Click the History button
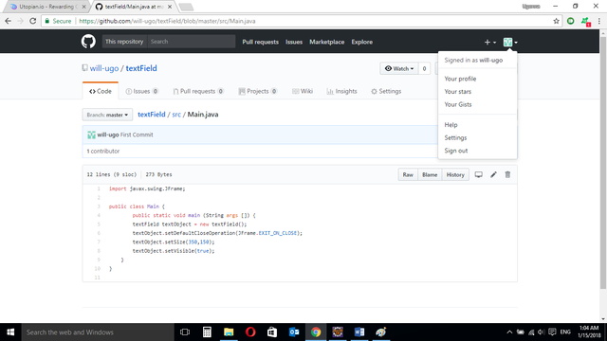The height and width of the screenshot is (341, 607). [455, 174]
